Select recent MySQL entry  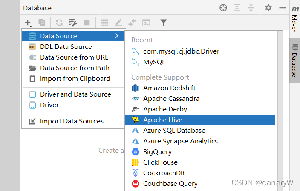(200, 62)
